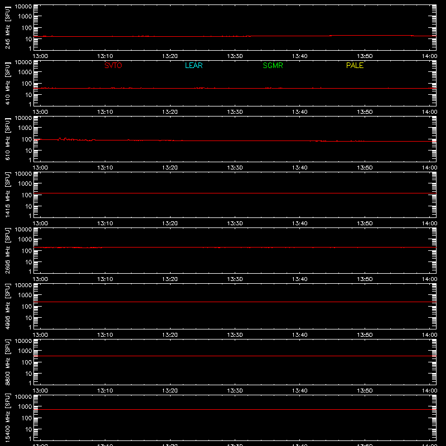Select the 410 MHz [SFU] axis title
Viewport: 446px width, 446px height.
[x=7, y=83]
